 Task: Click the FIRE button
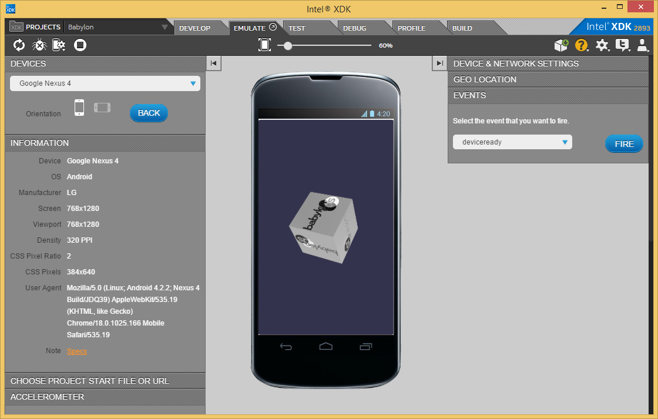pyautogui.click(x=624, y=144)
